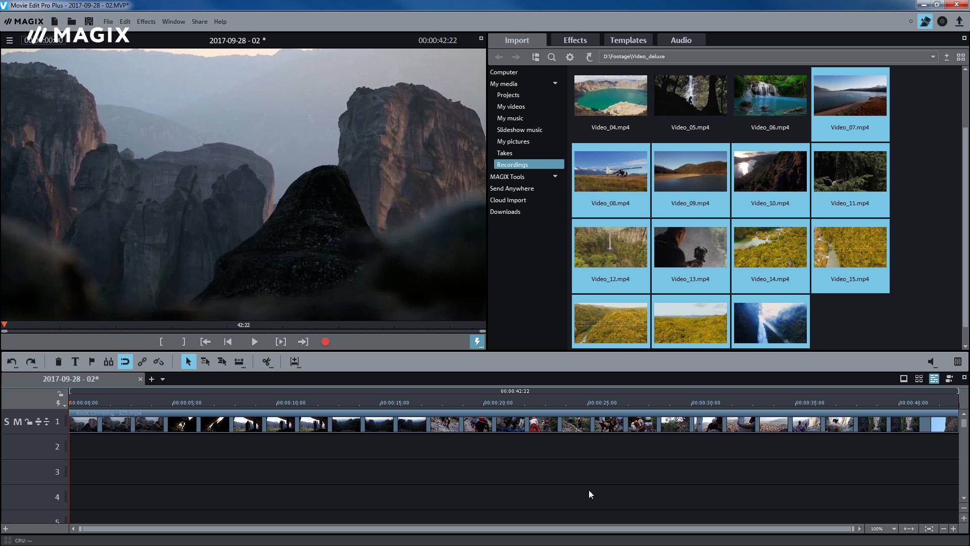Image resolution: width=970 pixels, height=546 pixels.
Task: Select the text/title tool icon
Action: [x=75, y=361]
